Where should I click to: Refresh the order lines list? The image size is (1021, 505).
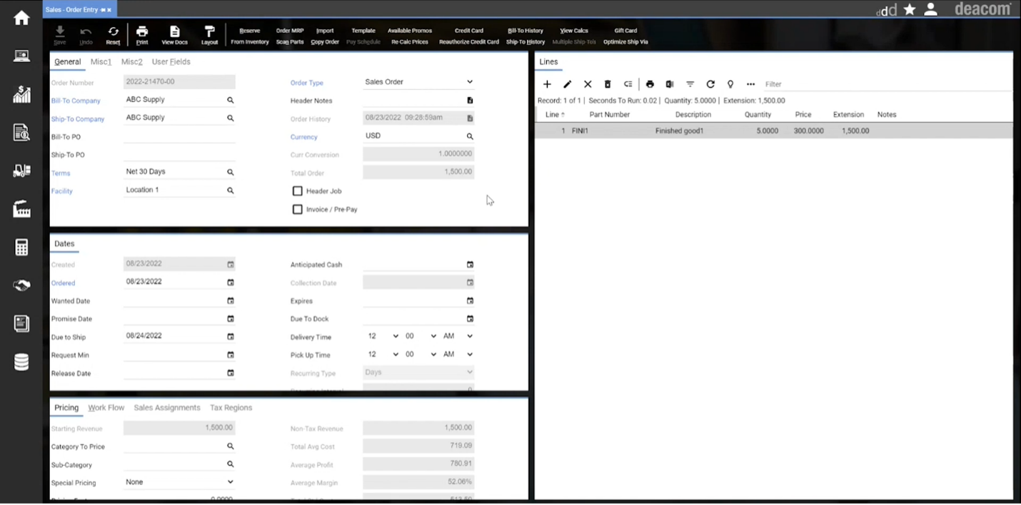(710, 84)
